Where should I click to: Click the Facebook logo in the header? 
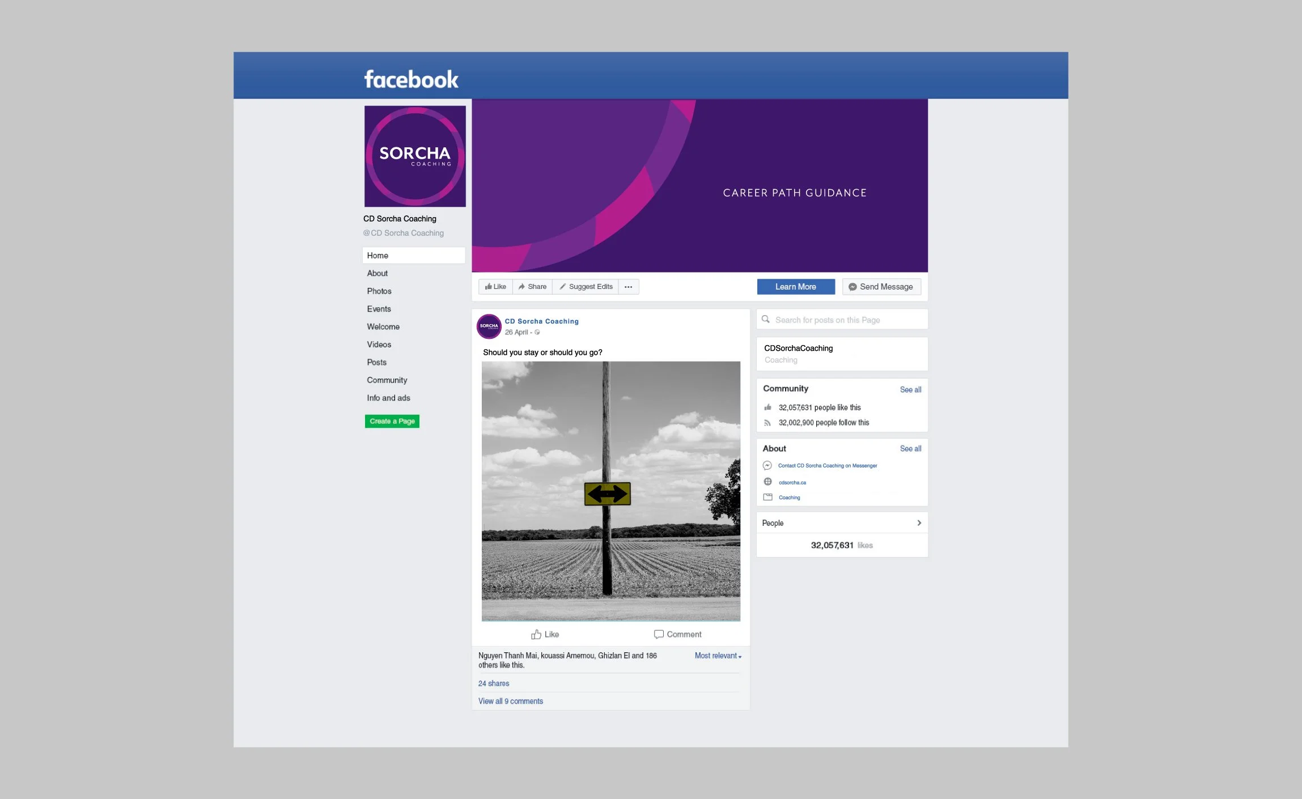point(410,78)
